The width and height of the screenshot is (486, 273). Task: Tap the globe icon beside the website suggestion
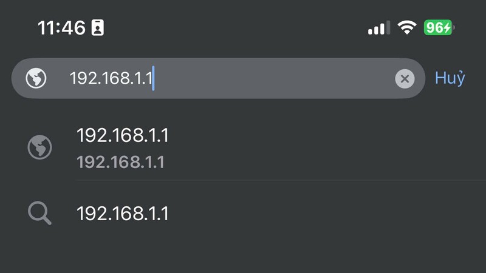39,147
